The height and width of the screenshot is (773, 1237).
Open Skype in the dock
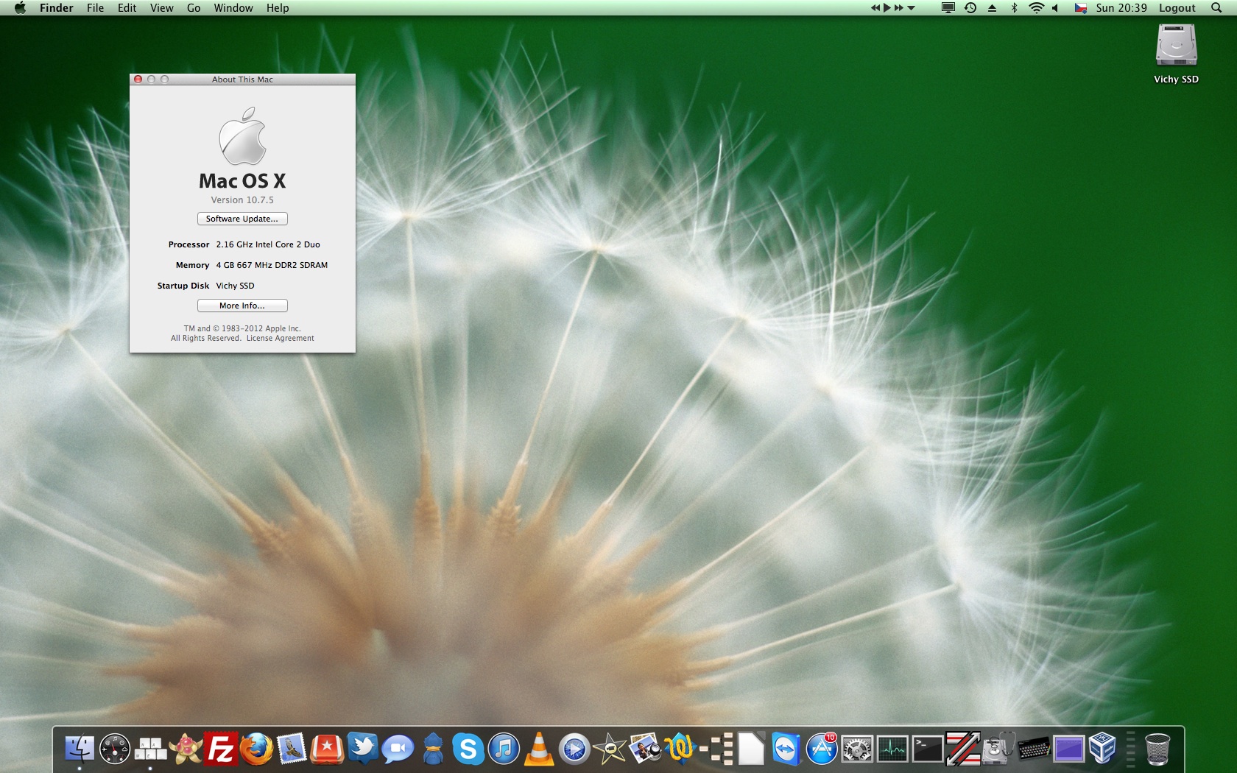tap(468, 749)
